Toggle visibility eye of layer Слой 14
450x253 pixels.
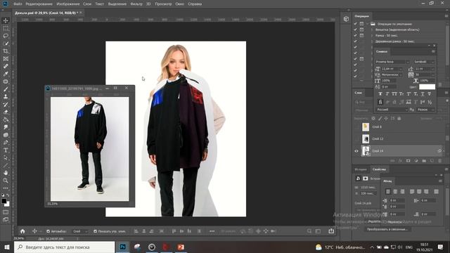tap(356, 151)
